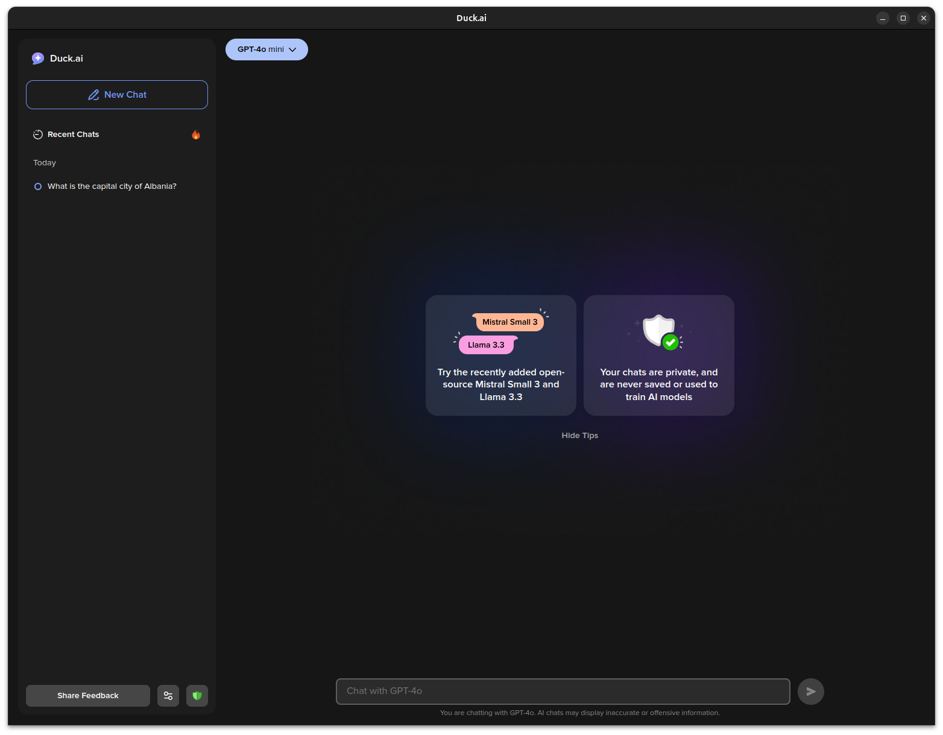Viewport: 943px width, 735px height.
Task: Click the Llama 3.3 chat bubble
Action: pos(487,345)
